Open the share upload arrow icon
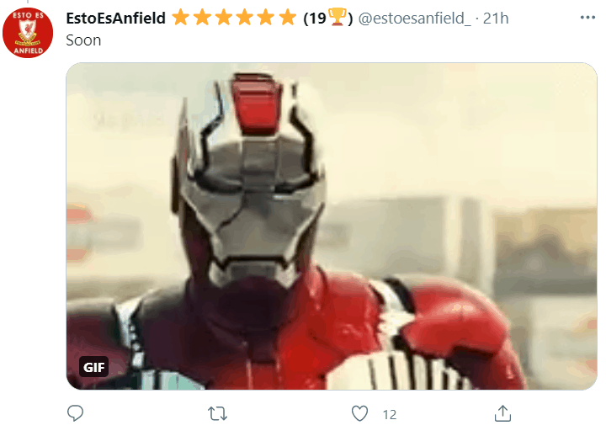Image resolution: width=606 pixels, height=436 pixels. tap(502, 413)
